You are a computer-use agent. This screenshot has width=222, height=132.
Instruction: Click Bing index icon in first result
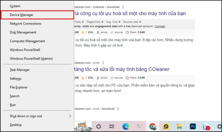click(x=83, y=32)
